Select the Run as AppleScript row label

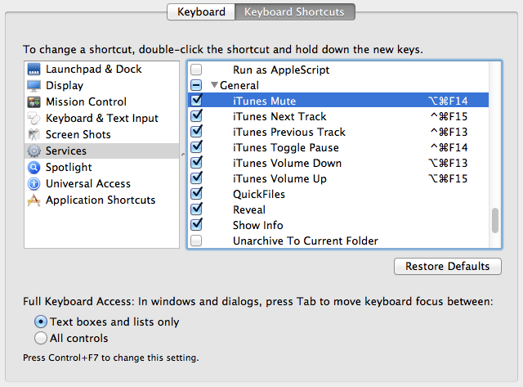(x=281, y=70)
